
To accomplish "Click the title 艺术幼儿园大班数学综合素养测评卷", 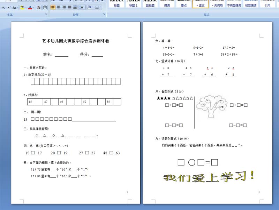I will (76, 41).
